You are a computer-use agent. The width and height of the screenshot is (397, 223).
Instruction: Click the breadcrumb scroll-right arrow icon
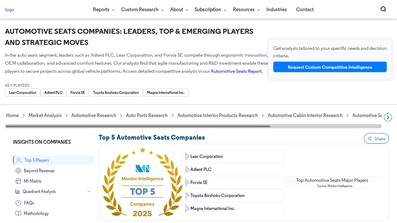(388, 117)
